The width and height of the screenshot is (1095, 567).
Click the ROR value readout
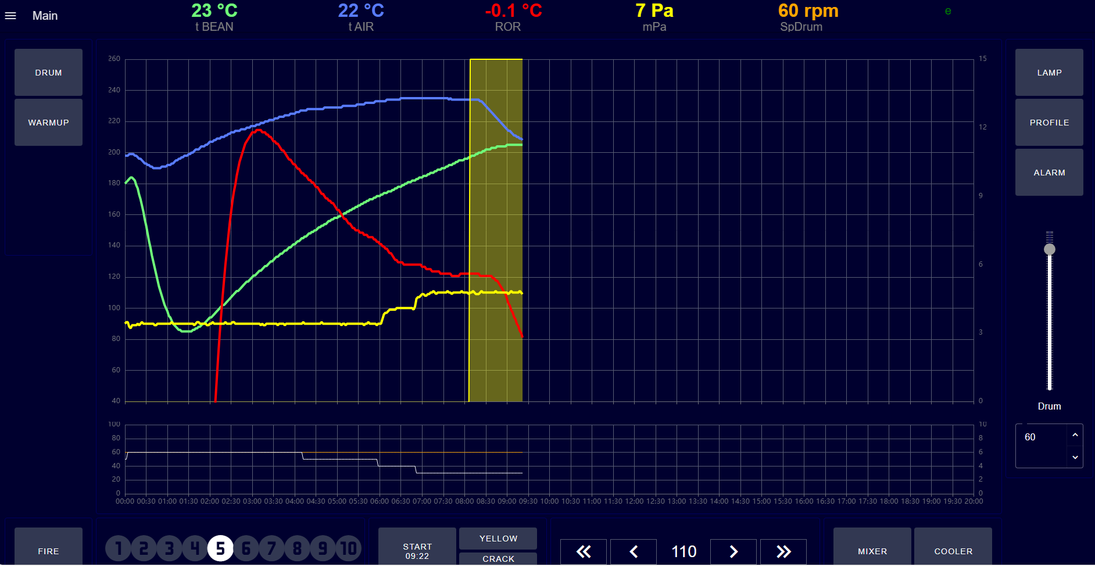[x=513, y=17]
